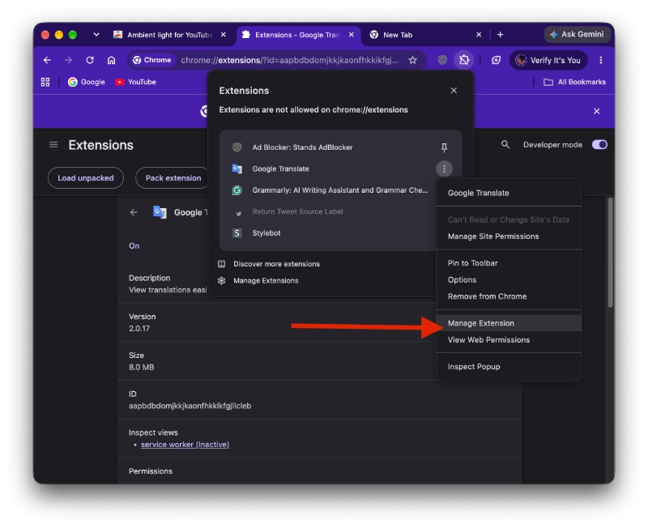The image size is (648, 528).
Task: Click the performance icon beside Verify It's You
Action: tap(496, 60)
